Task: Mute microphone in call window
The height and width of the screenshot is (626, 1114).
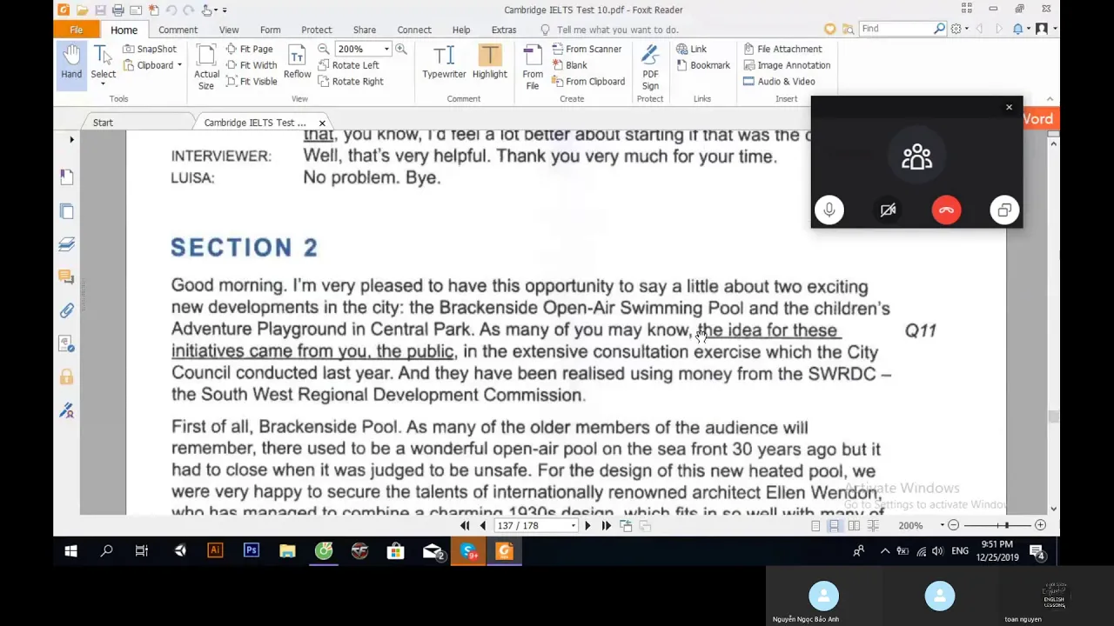Action: click(x=829, y=210)
